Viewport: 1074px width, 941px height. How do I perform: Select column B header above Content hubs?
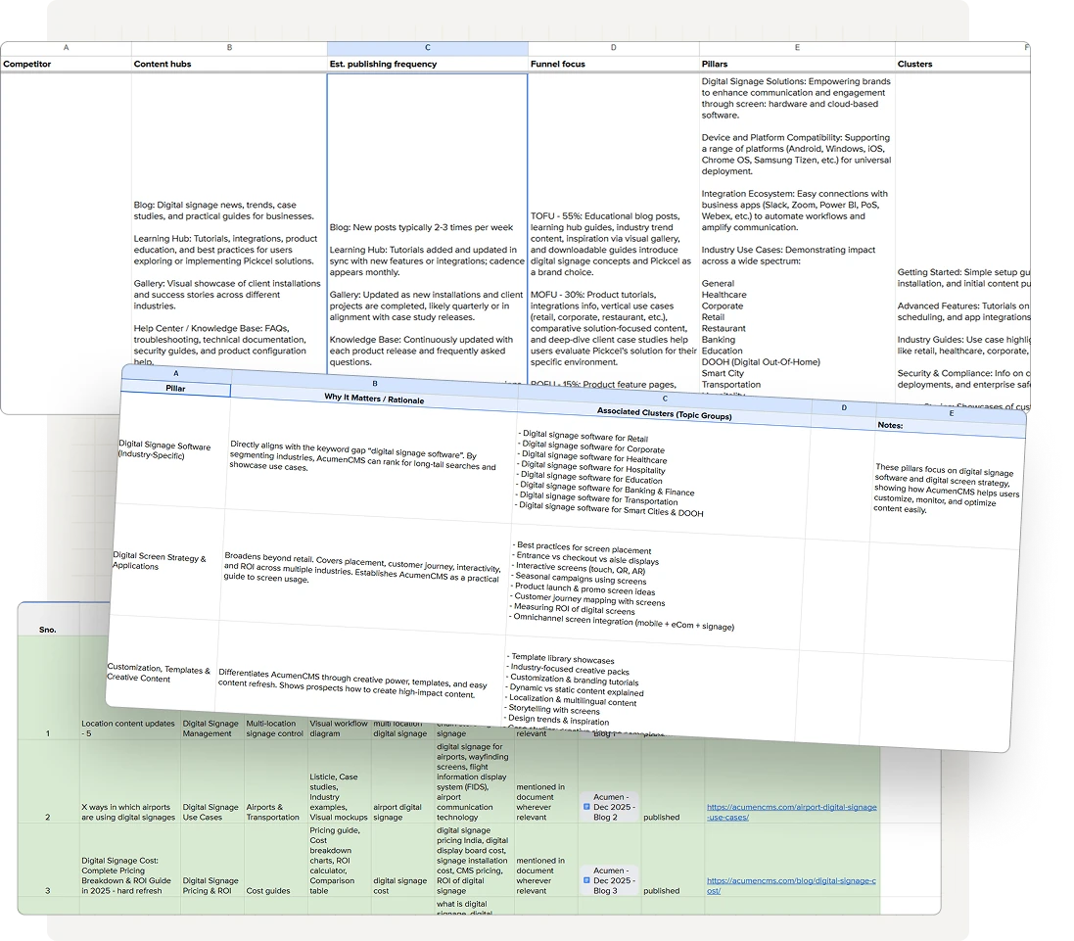pyautogui.click(x=229, y=48)
